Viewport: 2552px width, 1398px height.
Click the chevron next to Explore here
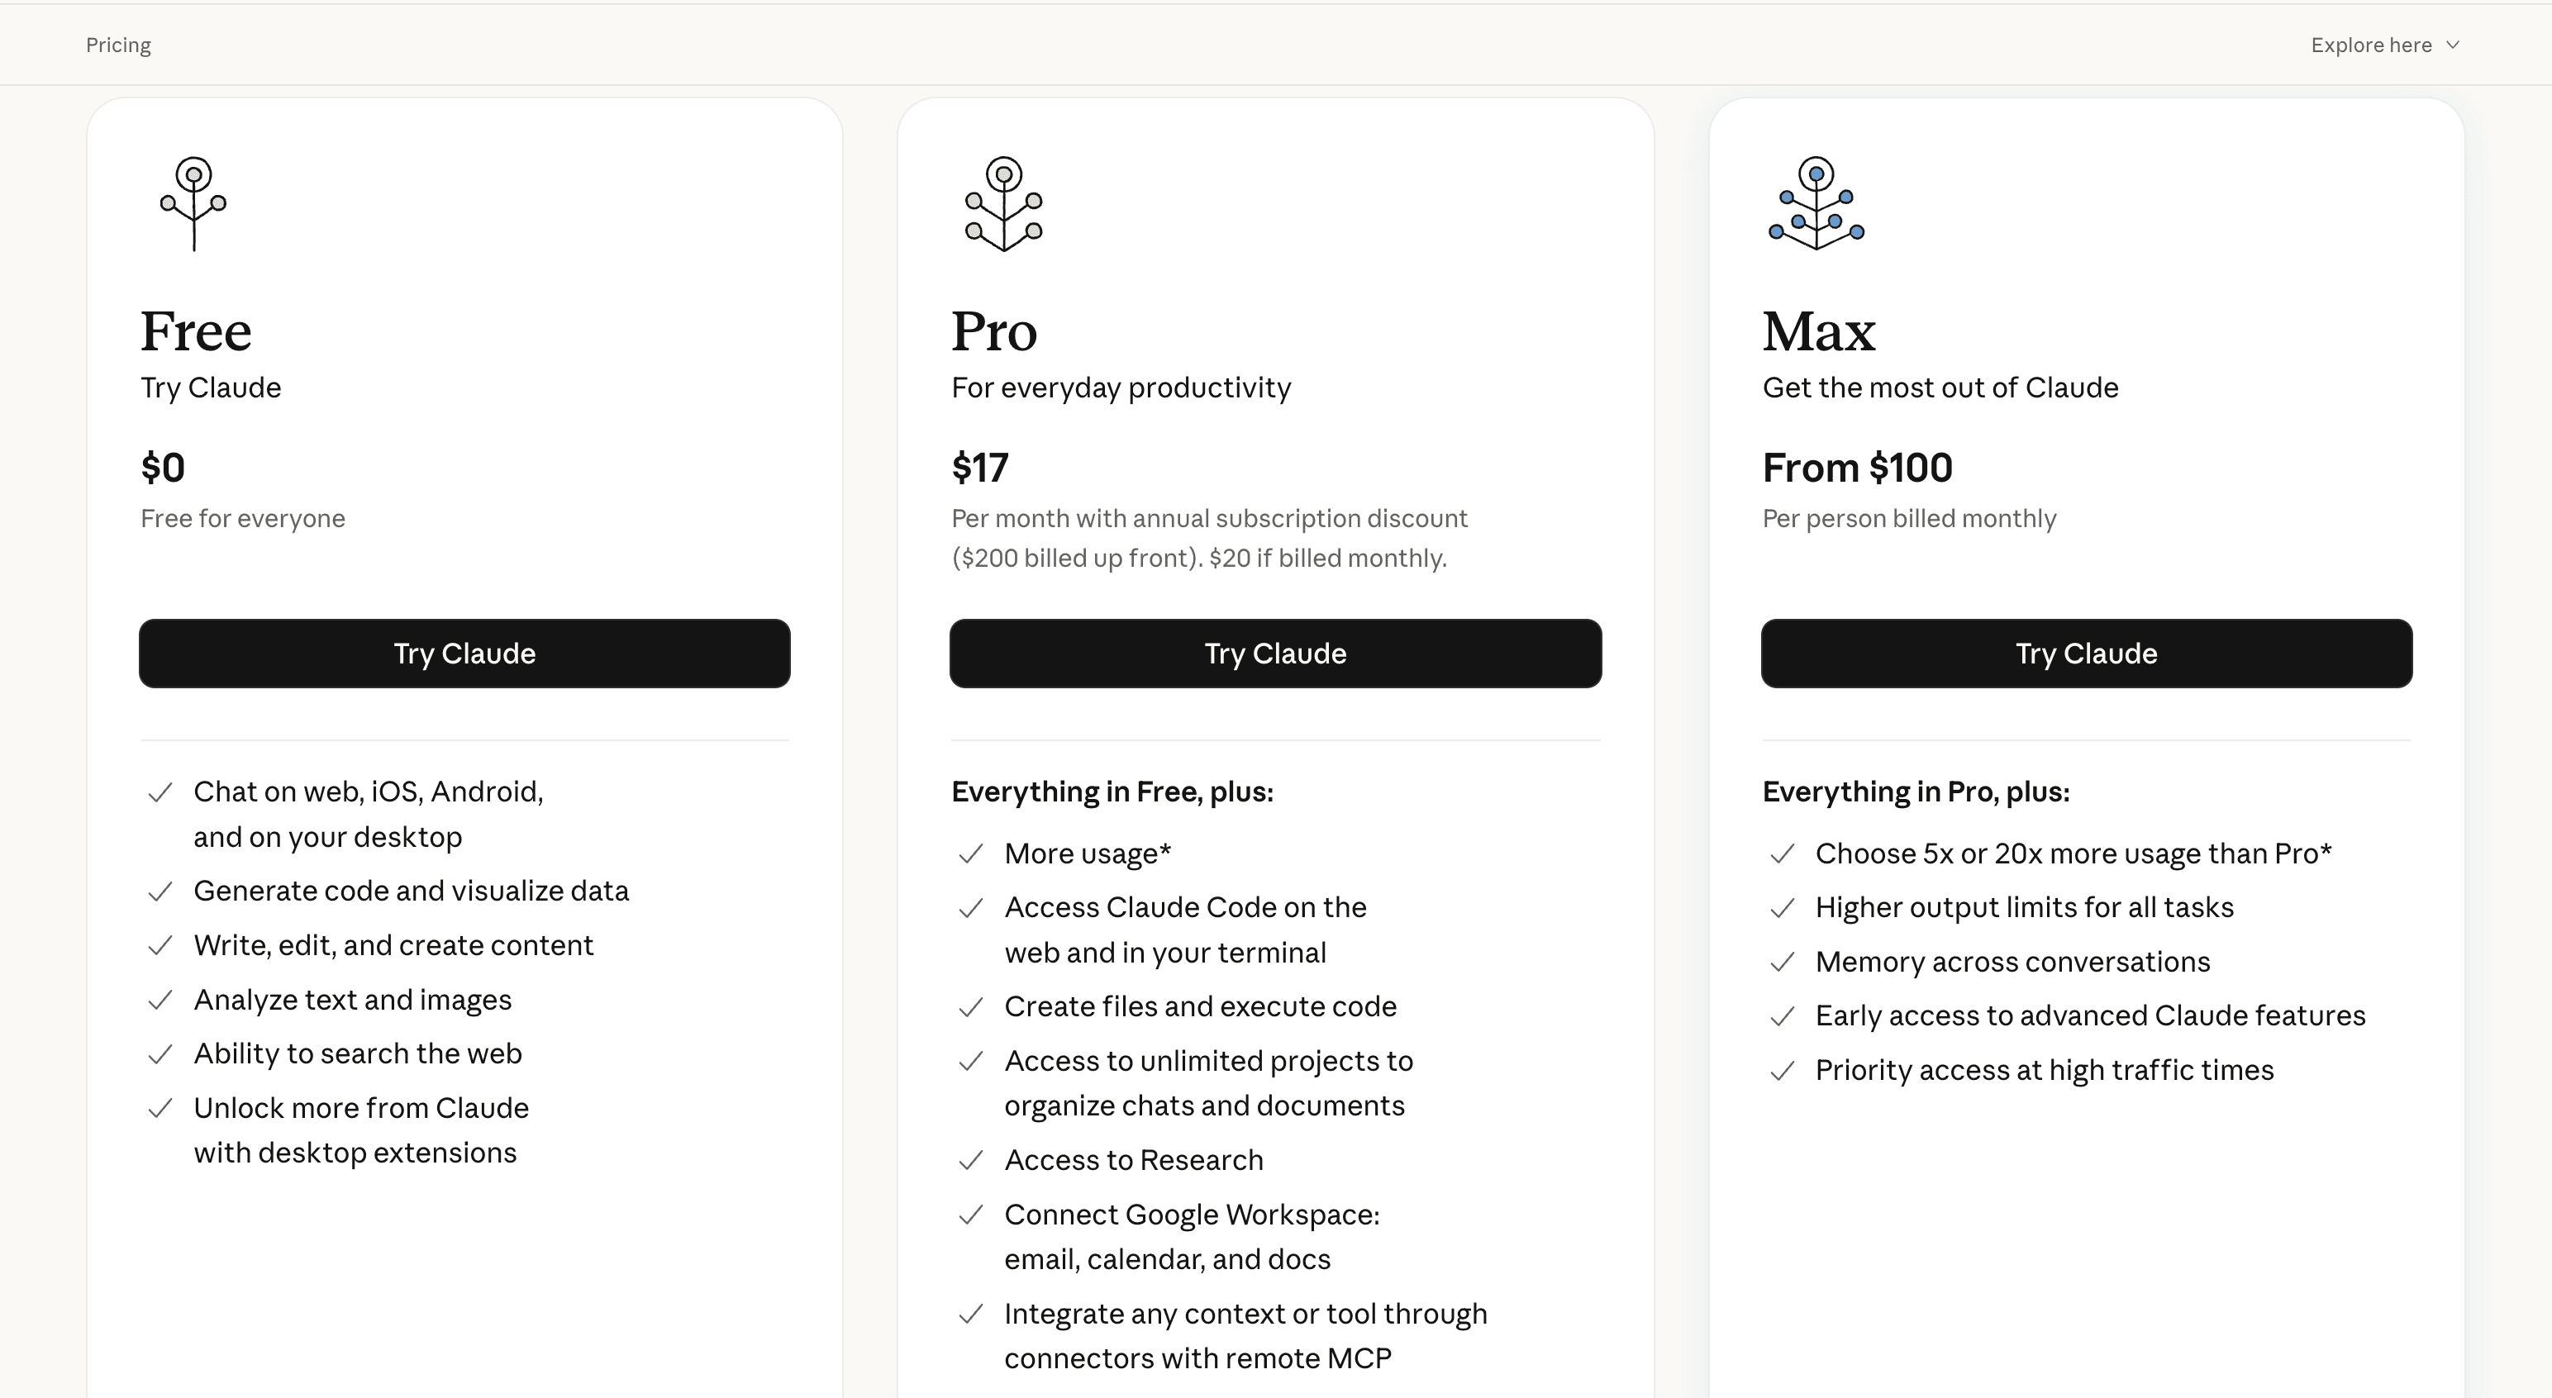pyautogui.click(x=2453, y=45)
